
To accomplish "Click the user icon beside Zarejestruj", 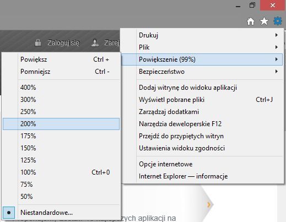I will point(95,42).
